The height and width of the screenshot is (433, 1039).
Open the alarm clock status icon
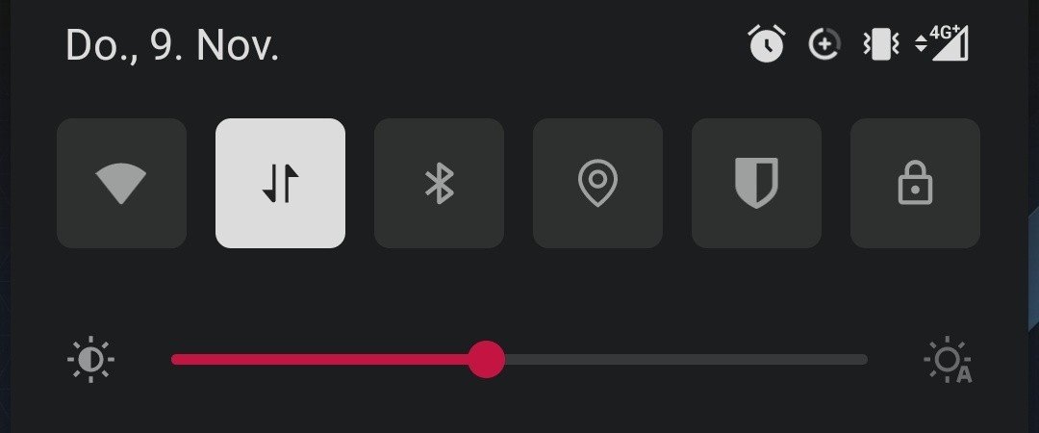[767, 43]
